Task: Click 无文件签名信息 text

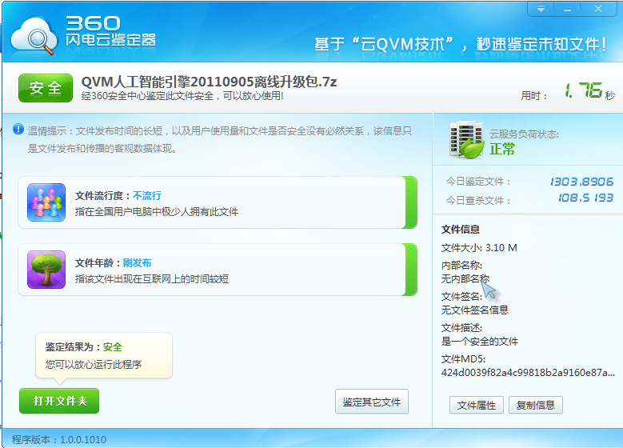Action: coord(475,310)
